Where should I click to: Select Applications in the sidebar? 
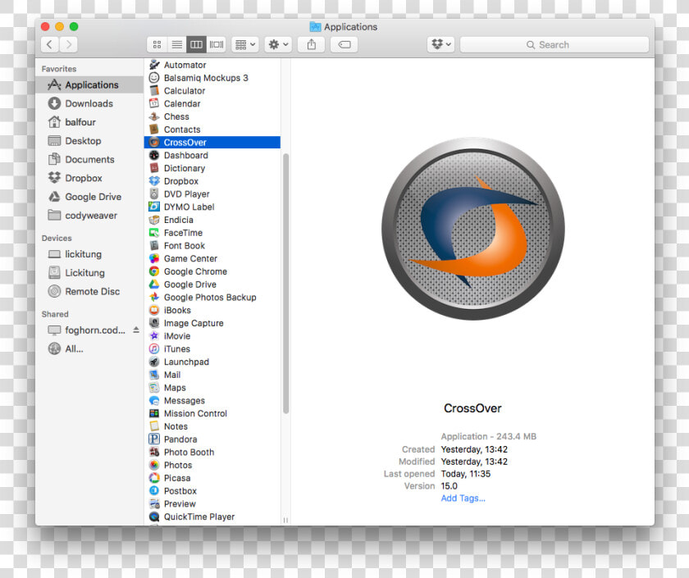[89, 84]
